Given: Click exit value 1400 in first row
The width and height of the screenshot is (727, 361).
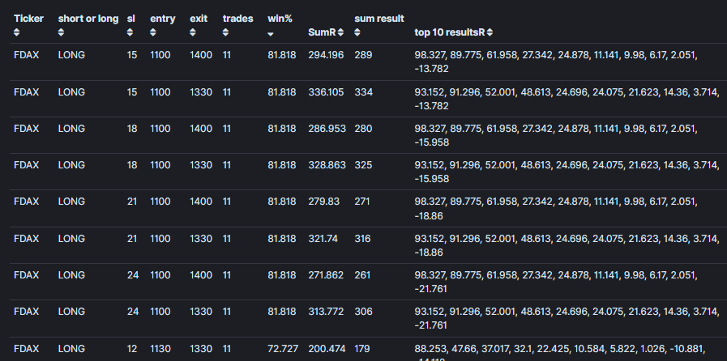Looking at the screenshot, I should point(201,55).
